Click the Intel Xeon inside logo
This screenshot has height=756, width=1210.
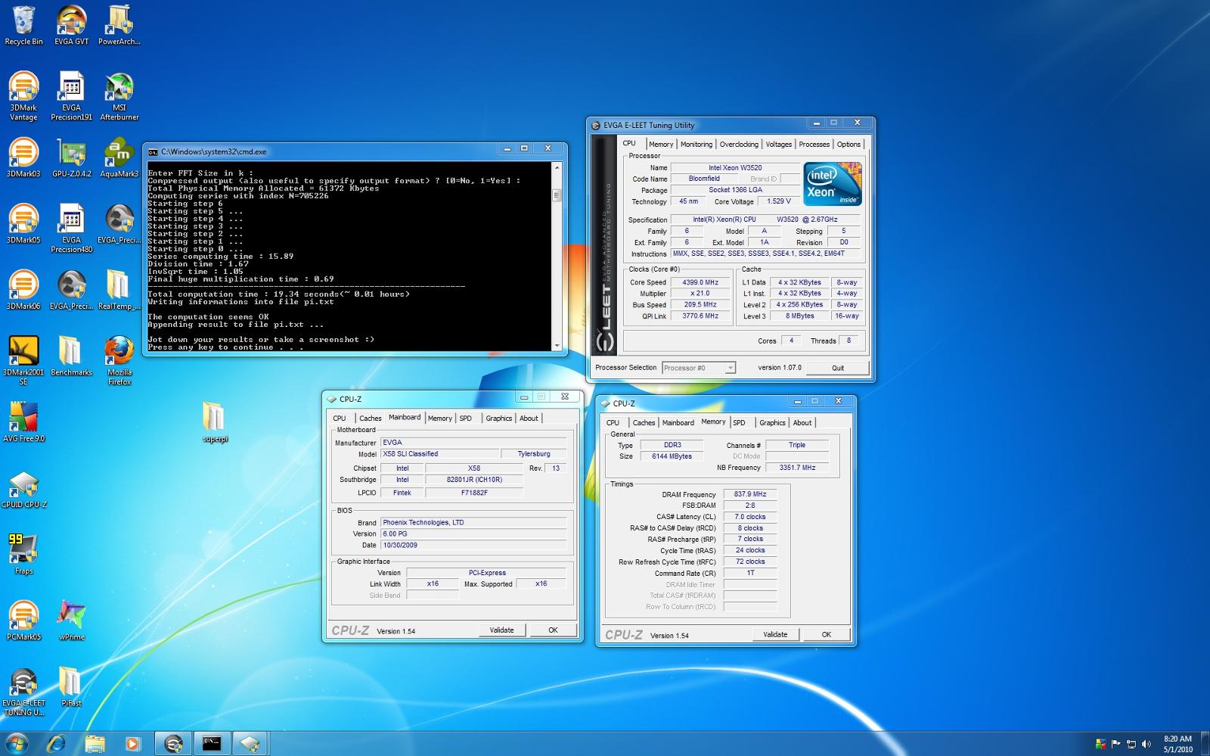[x=832, y=184]
